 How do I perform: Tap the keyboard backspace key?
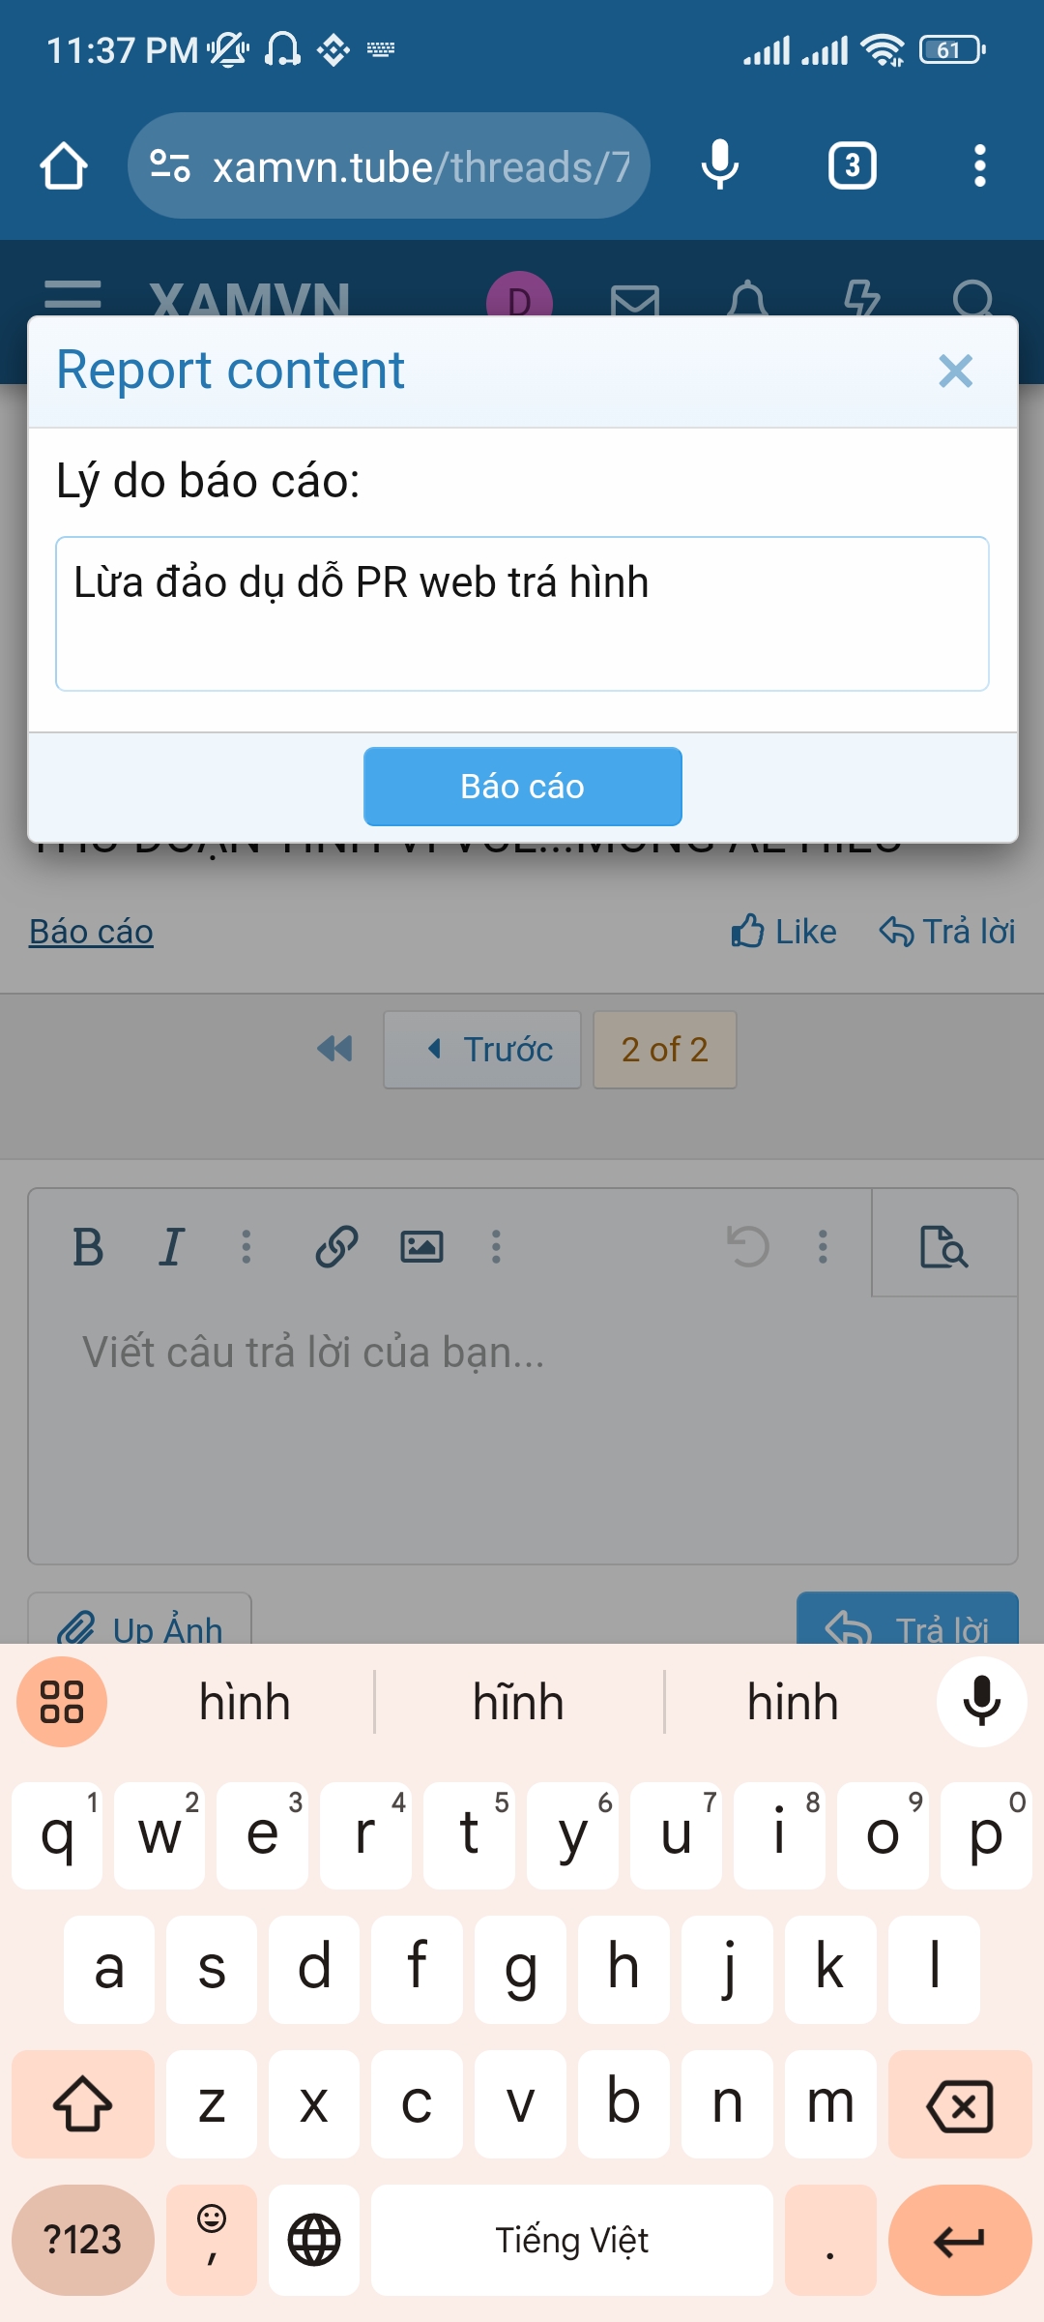960,2103
